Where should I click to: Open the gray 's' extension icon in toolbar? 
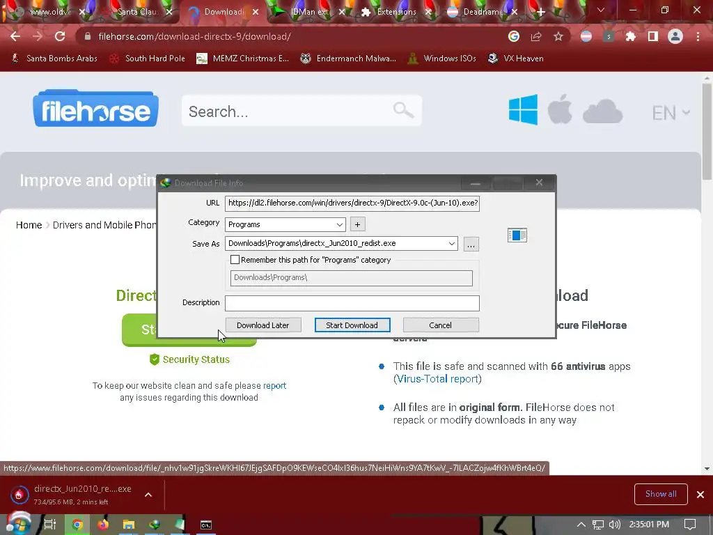pyautogui.click(x=609, y=36)
